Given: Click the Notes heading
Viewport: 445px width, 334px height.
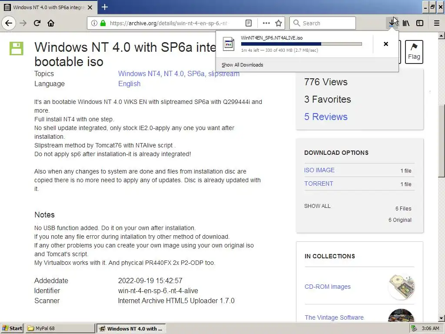Looking at the screenshot, I should point(45,215).
